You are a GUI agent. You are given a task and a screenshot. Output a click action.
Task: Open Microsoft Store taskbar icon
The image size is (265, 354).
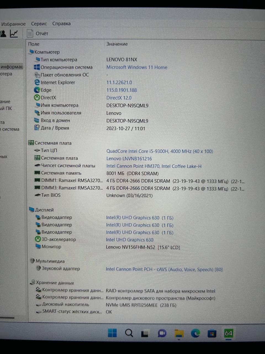212,333
